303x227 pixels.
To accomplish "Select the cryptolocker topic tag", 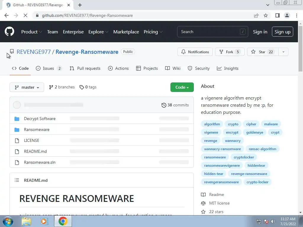I will (x=244, y=157).
